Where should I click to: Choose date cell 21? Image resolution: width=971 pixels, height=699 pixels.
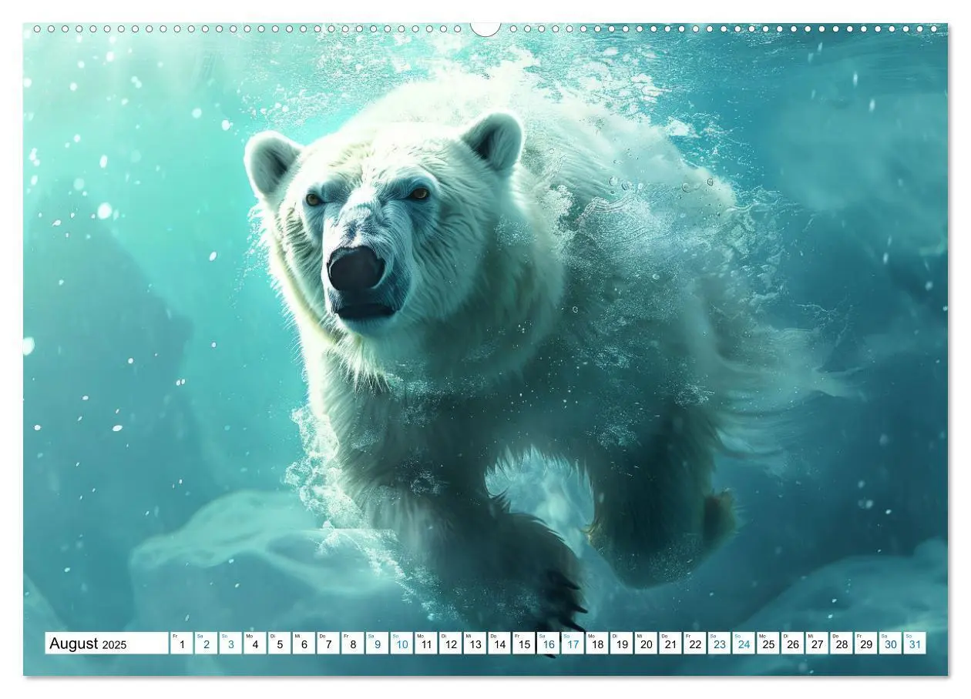tap(670, 644)
